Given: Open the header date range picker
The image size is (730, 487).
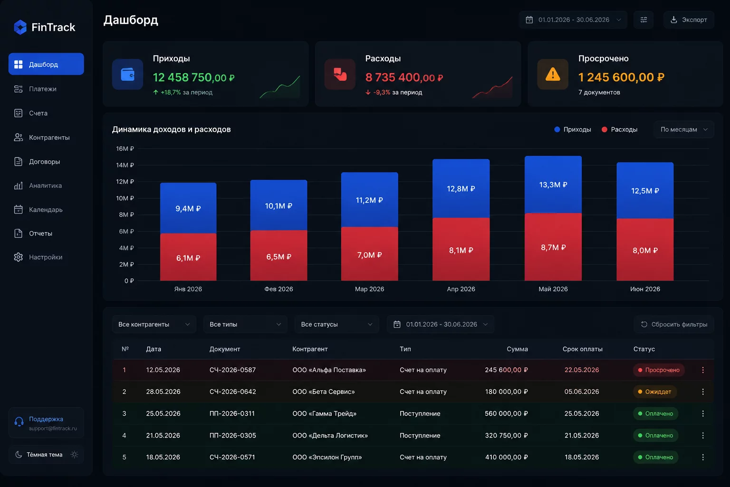Looking at the screenshot, I should [573, 19].
